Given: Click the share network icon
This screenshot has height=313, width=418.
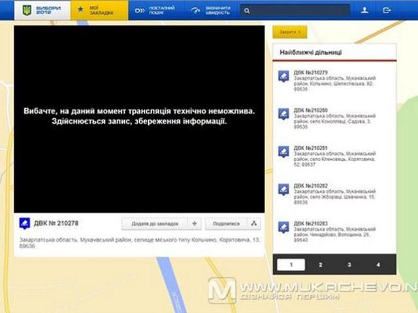Looking at the screenshot, I should (254, 224).
